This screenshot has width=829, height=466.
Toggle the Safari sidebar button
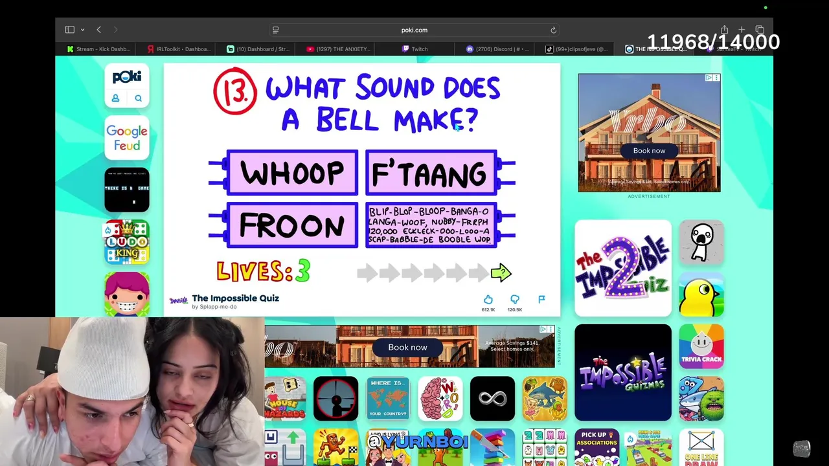pyautogui.click(x=70, y=30)
